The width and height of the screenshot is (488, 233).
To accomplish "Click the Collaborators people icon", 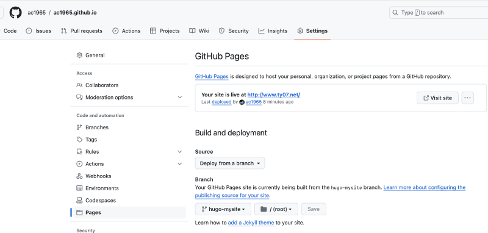I will (x=79, y=85).
